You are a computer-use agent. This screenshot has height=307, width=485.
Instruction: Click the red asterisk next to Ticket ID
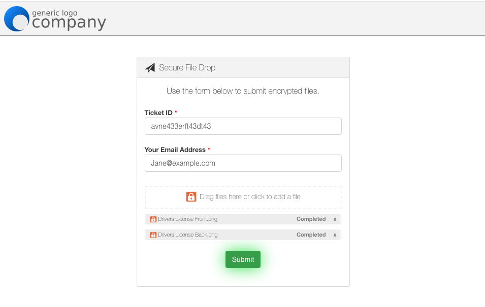click(x=175, y=112)
